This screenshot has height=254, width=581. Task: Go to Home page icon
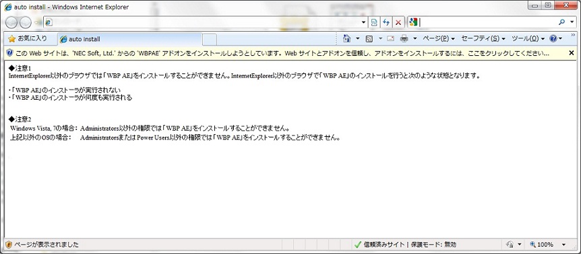(x=347, y=38)
